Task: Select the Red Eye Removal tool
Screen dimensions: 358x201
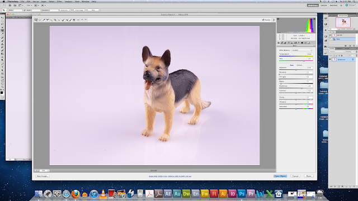Action: (x=67, y=20)
